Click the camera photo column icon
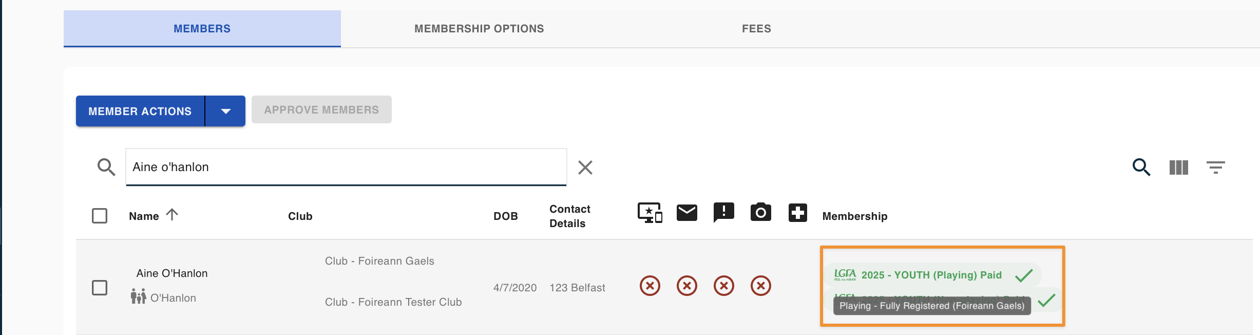Screen dimensions: 1260x335 coord(761,212)
